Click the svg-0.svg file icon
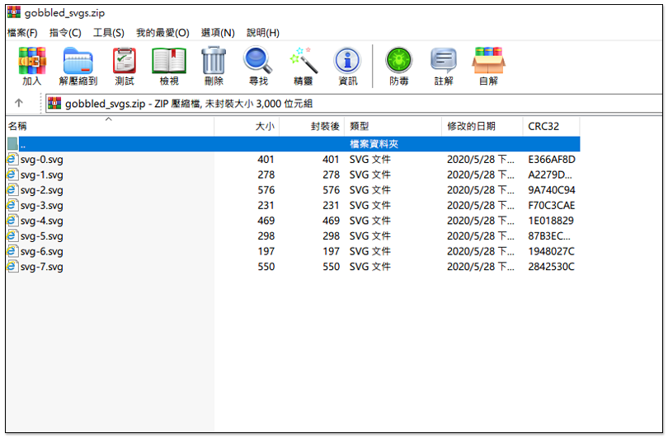The height and width of the screenshot is (438, 668). [12, 160]
